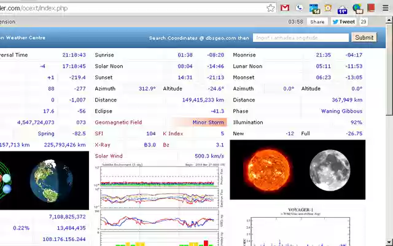The width and height of the screenshot is (393, 246).
Task: Click the moon distance 367,949 km
Action: (x=347, y=100)
